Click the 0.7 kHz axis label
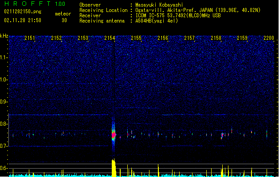 (4, 146)
